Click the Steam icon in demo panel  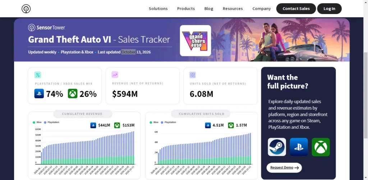(277, 147)
